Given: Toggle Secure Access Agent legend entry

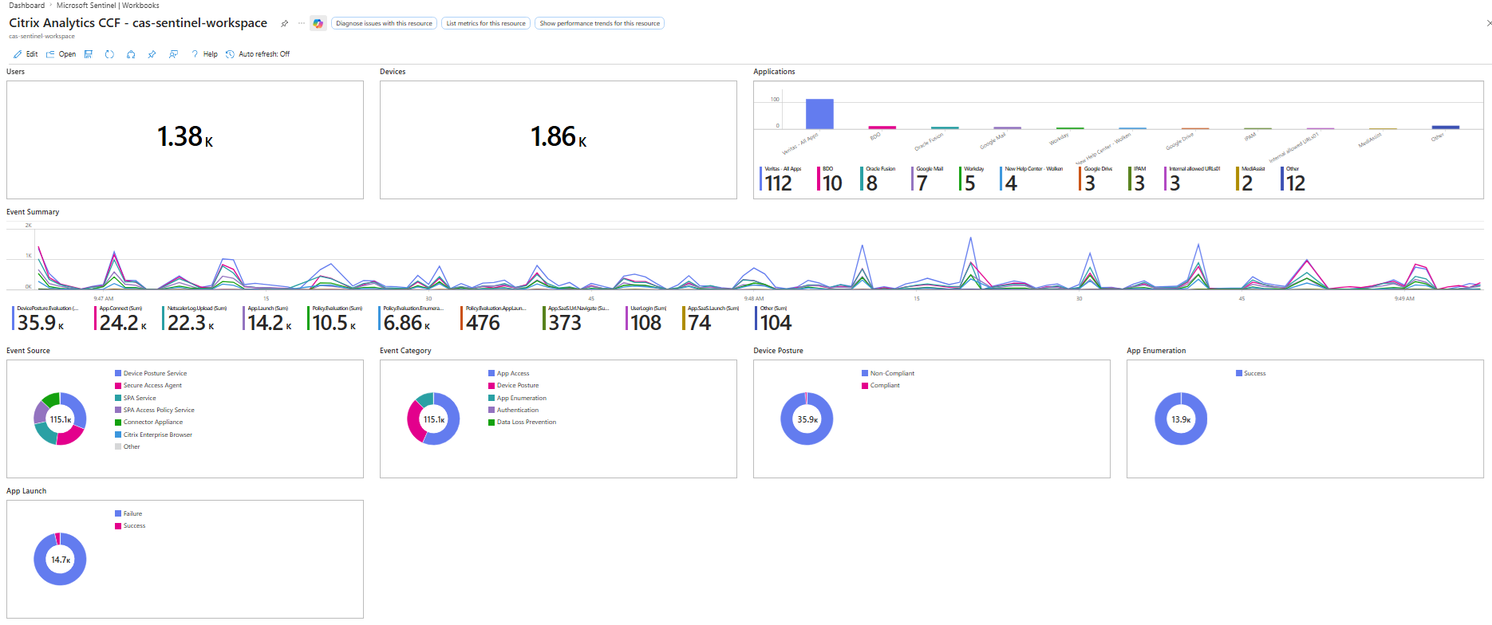Looking at the screenshot, I should coord(148,385).
